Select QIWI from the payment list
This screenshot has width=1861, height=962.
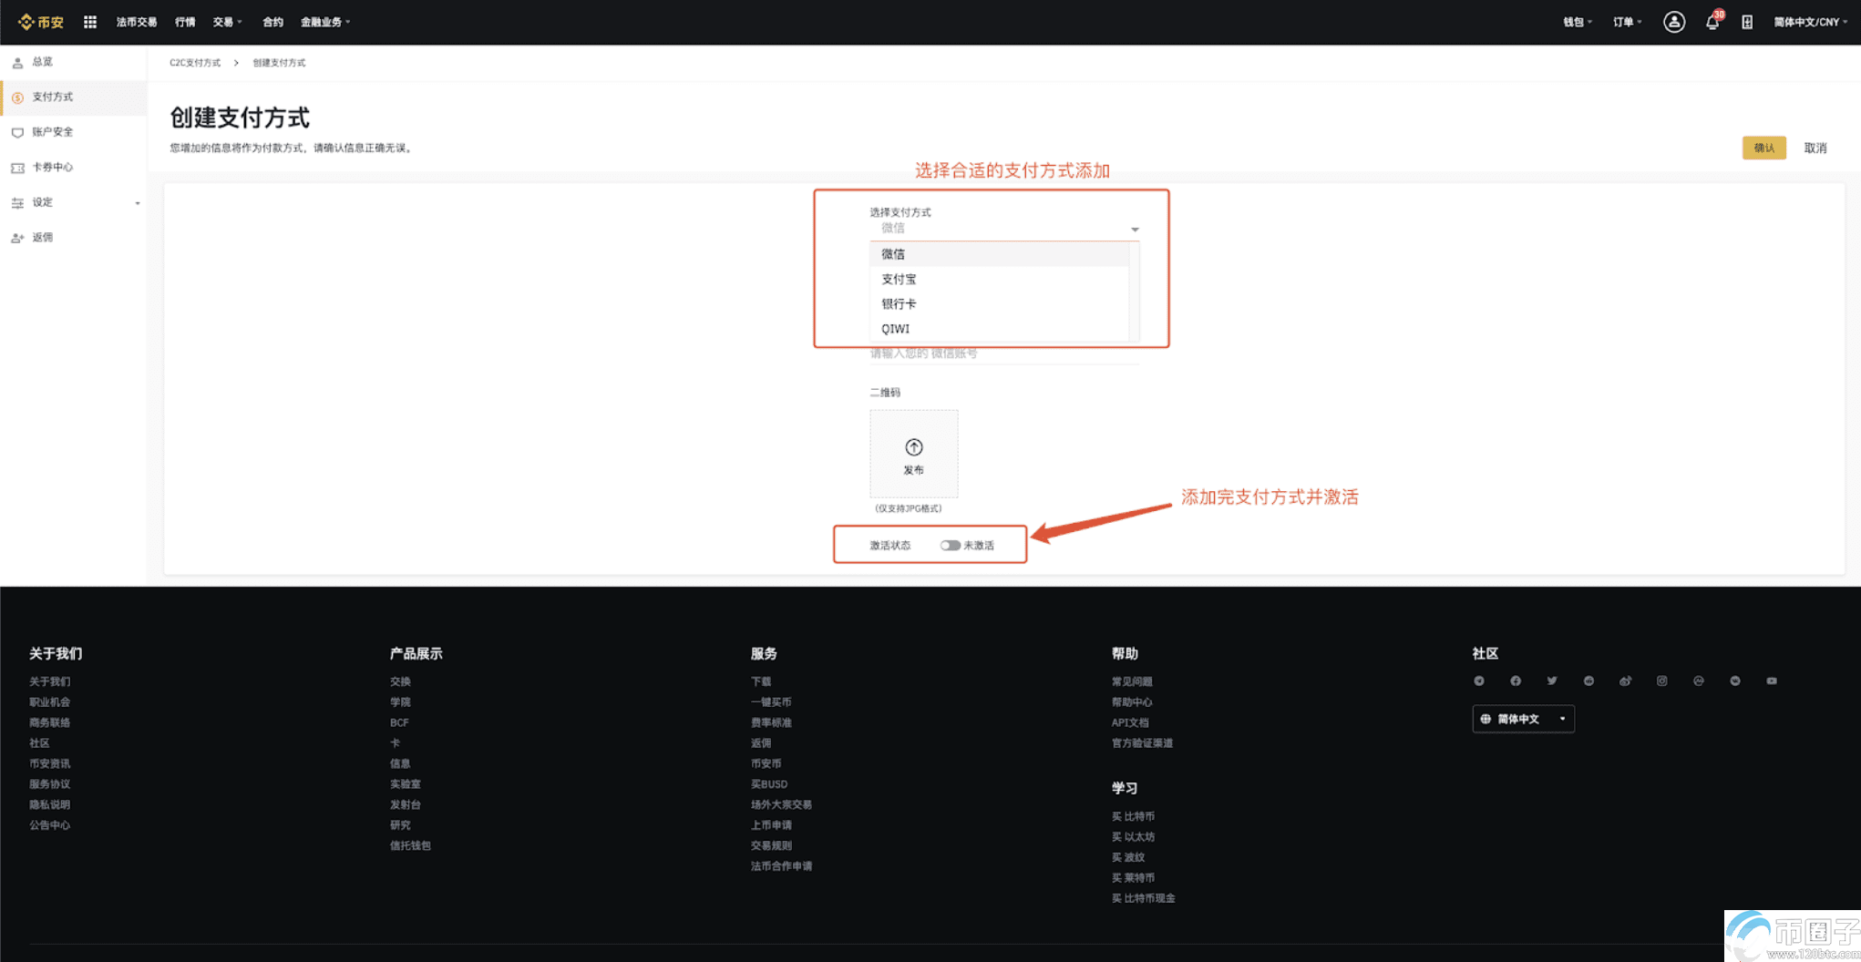coord(1000,328)
